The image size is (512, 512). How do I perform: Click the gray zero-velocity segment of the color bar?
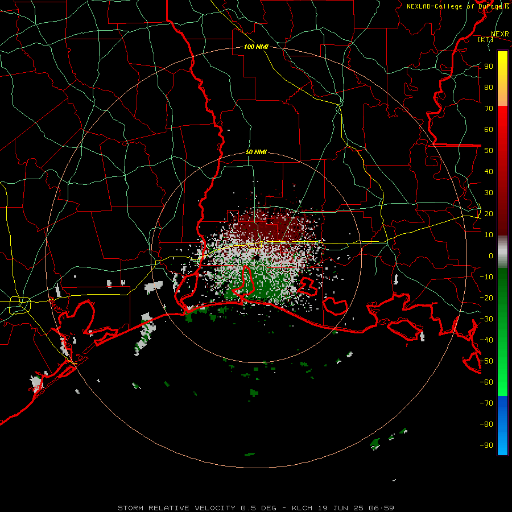pyautogui.click(x=502, y=252)
